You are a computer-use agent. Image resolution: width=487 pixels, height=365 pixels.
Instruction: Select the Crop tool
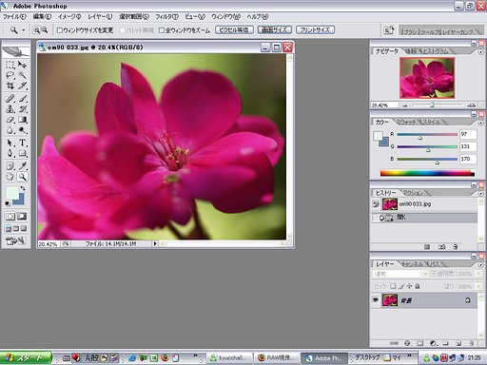click(10, 86)
